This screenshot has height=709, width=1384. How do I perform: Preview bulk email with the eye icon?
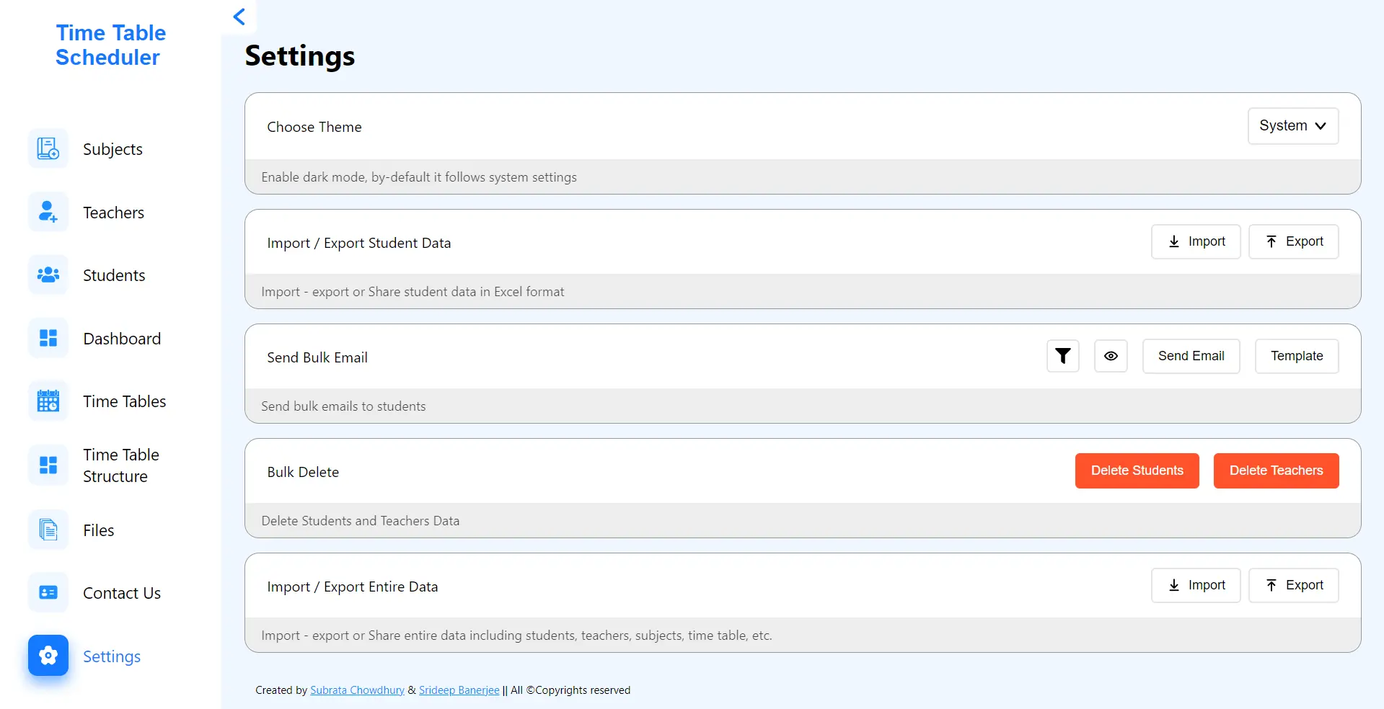pyautogui.click(x=1111, y=356)
